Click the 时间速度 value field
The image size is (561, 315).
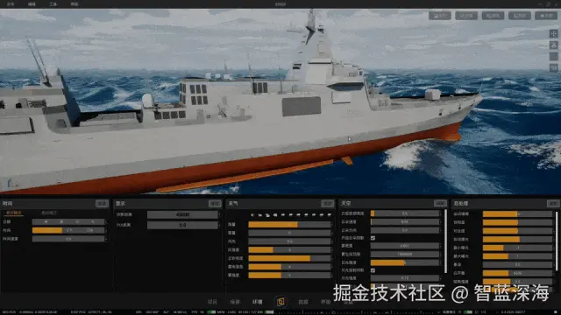pyautogui.click(x=68, y=239)
